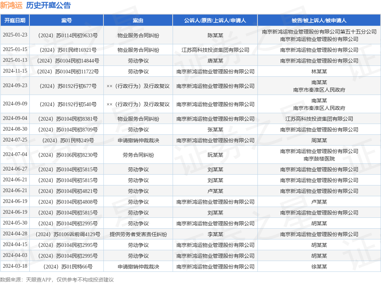Click the date 2024-04-15
Screen dimensions: 381x283
pos(15,244)
